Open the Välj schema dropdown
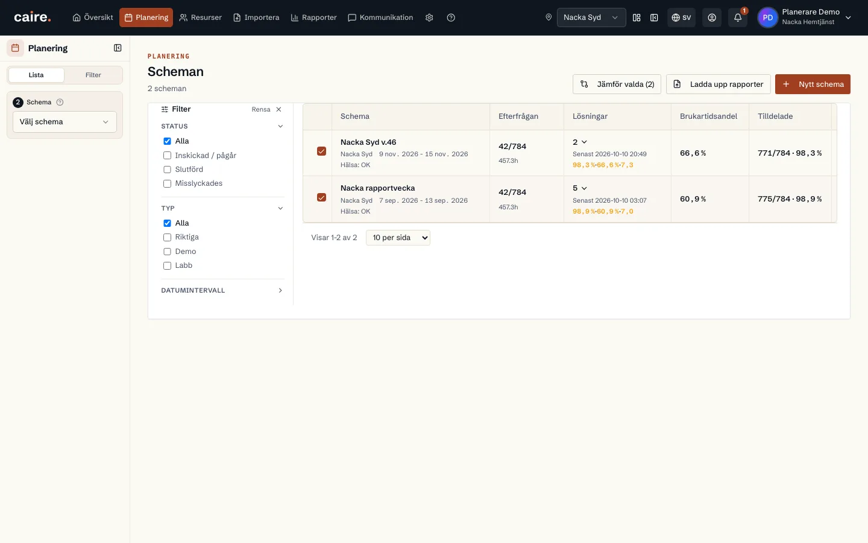This screenshot has height=543, width=868. click(x=64, y=122)
